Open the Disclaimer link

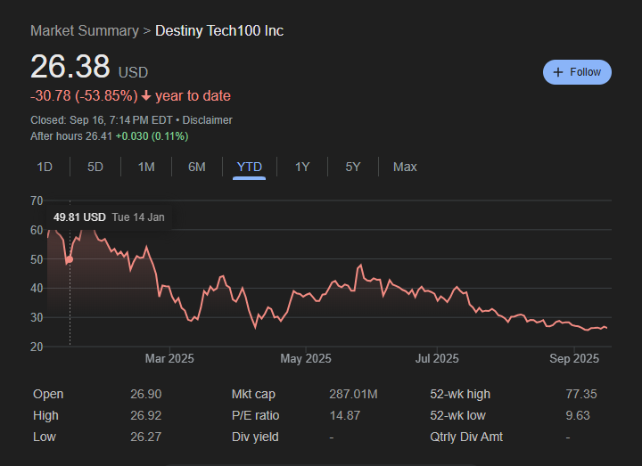[207, 120]
